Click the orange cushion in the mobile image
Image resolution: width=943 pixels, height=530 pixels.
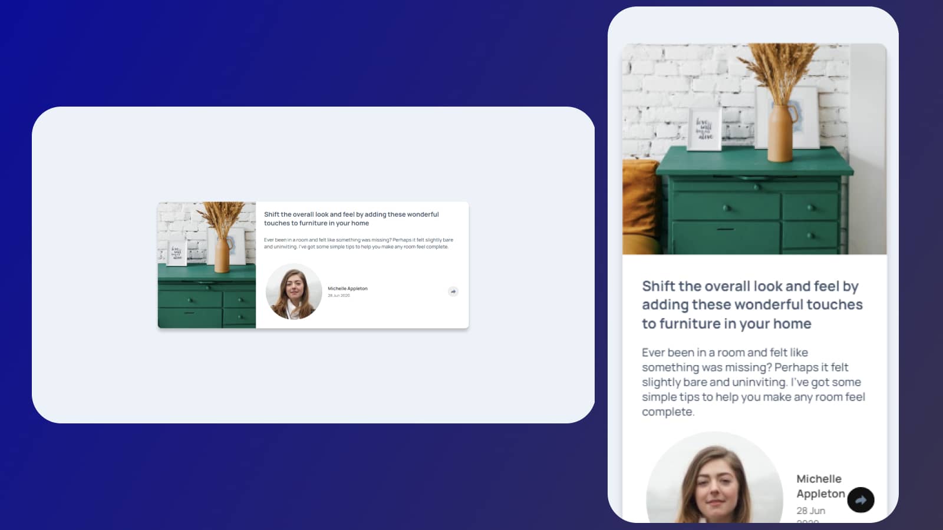coord(639,200)
